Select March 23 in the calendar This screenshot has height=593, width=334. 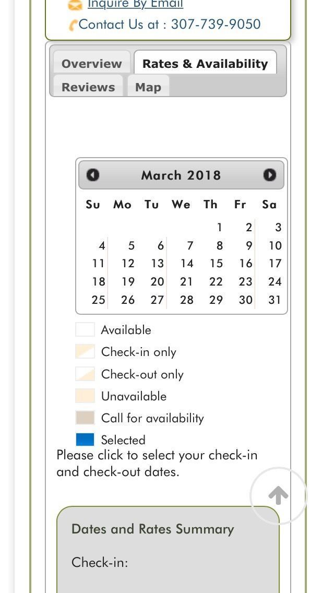[245, 282]
